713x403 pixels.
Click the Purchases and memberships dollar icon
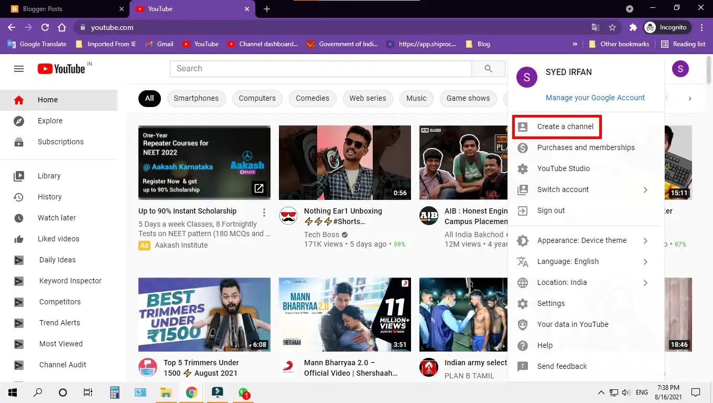523,148
